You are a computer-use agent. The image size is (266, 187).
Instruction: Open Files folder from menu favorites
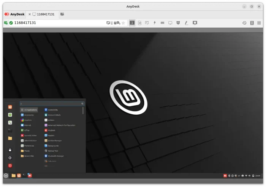point(10,138)
